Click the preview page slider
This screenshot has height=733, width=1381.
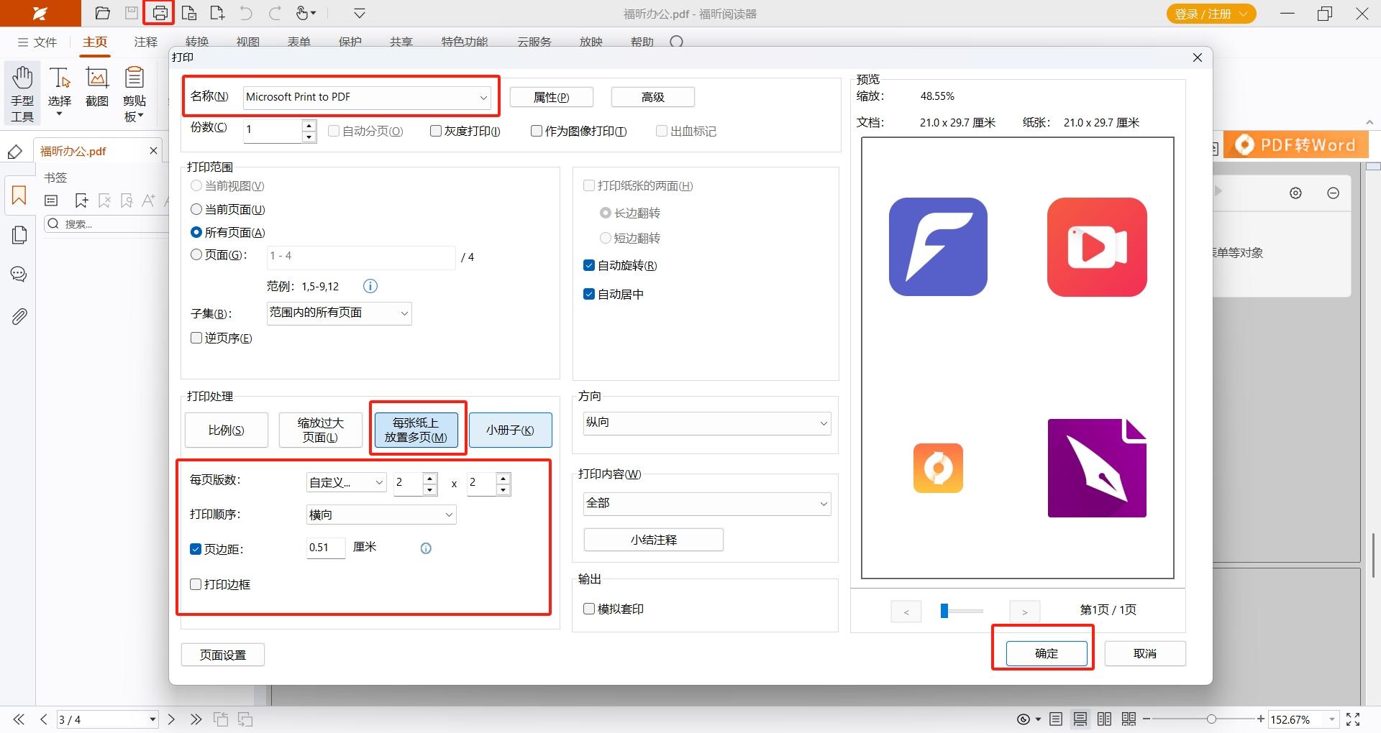pos(962,611)
